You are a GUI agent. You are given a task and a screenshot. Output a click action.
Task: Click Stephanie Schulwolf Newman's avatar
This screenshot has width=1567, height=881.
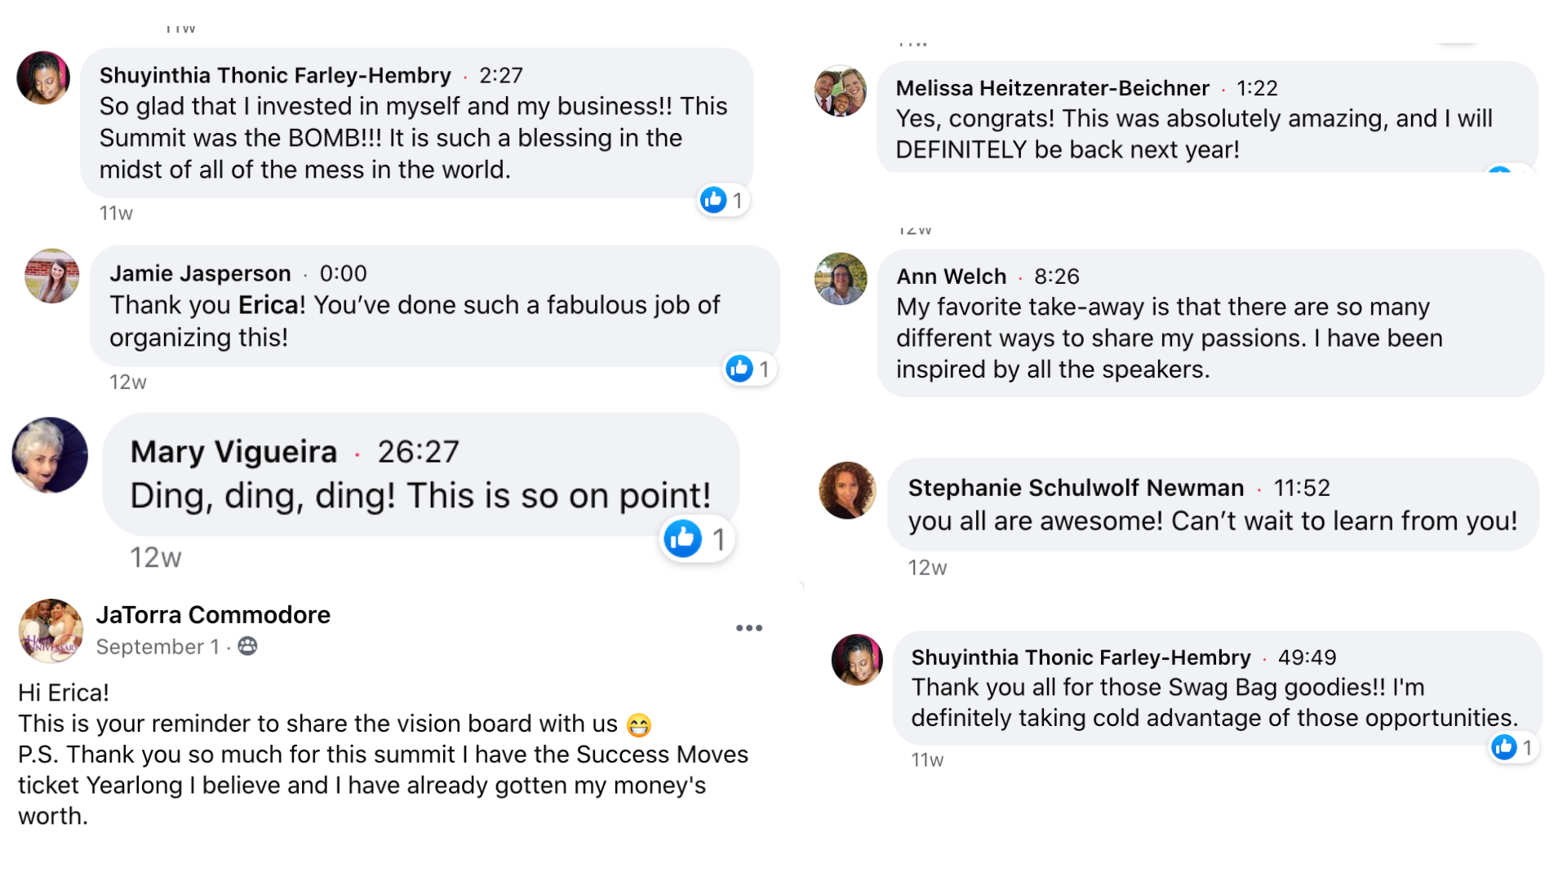(x=847, y=490)
